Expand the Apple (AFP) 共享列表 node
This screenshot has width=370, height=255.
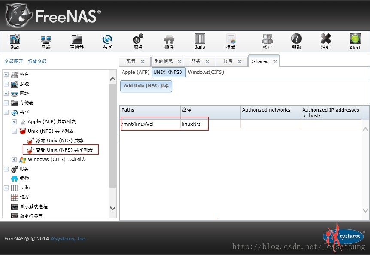[x=15, y=122]
